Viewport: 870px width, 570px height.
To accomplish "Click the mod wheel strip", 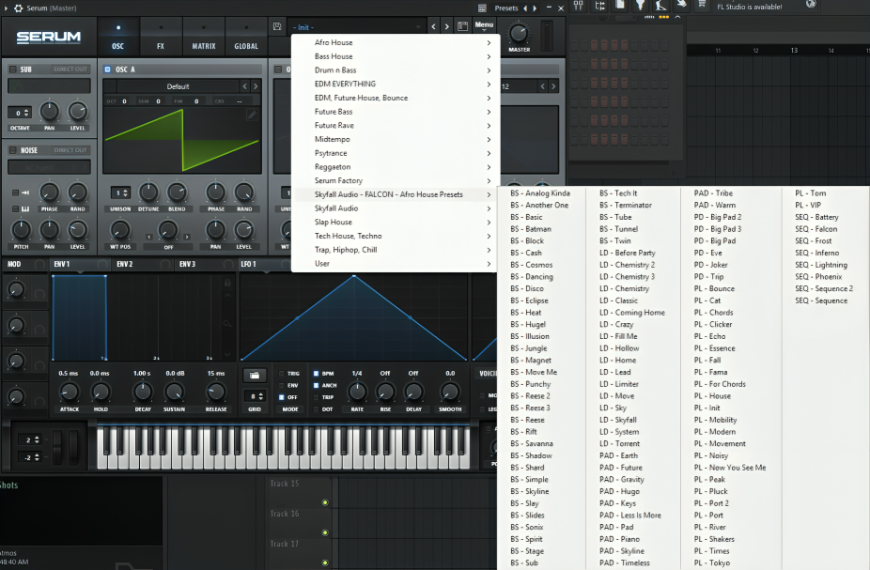I will point(72,447).
